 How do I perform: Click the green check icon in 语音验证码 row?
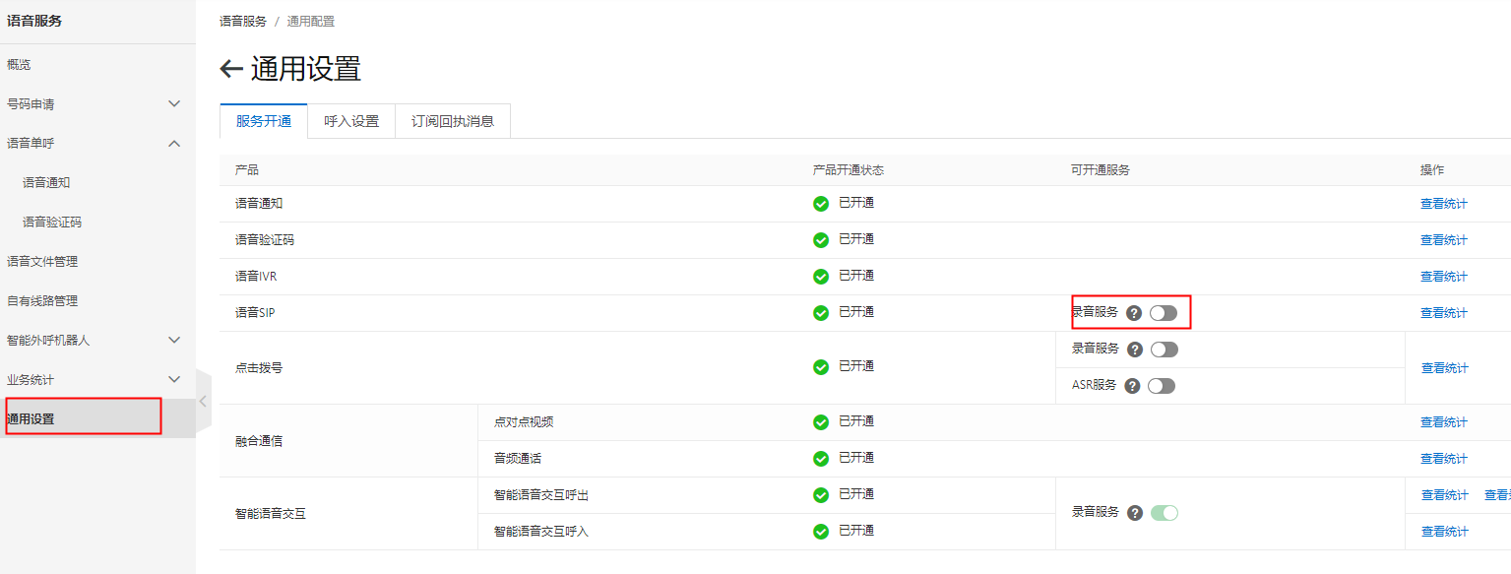[821, 240]
